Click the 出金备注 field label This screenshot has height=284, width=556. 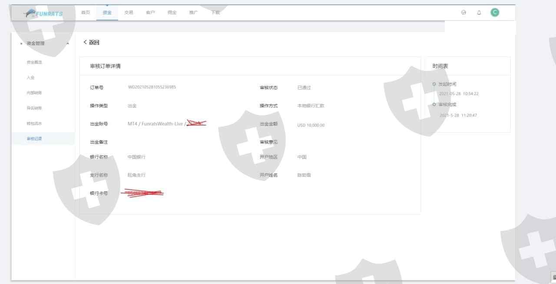pos(99,142)
